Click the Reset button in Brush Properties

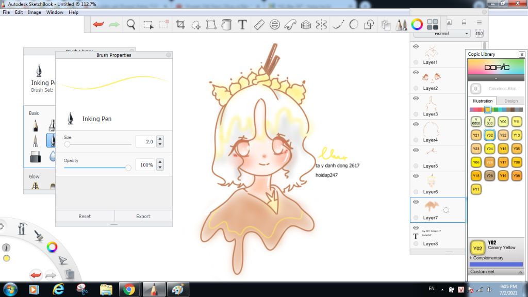coord(85,216)
